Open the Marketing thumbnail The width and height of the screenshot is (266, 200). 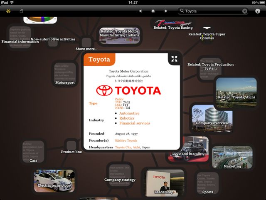pos(232,157)
